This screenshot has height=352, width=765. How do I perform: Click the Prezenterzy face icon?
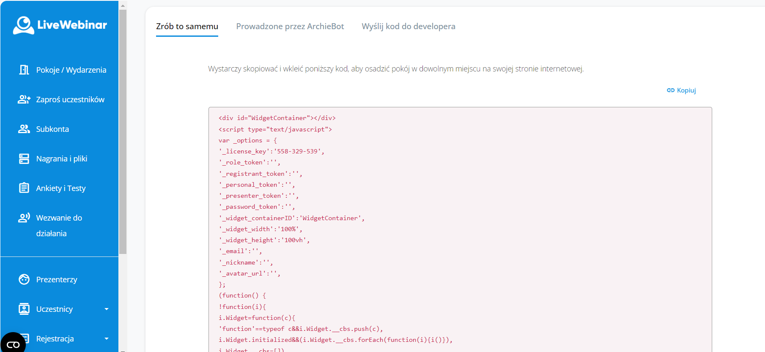(24, 279)
